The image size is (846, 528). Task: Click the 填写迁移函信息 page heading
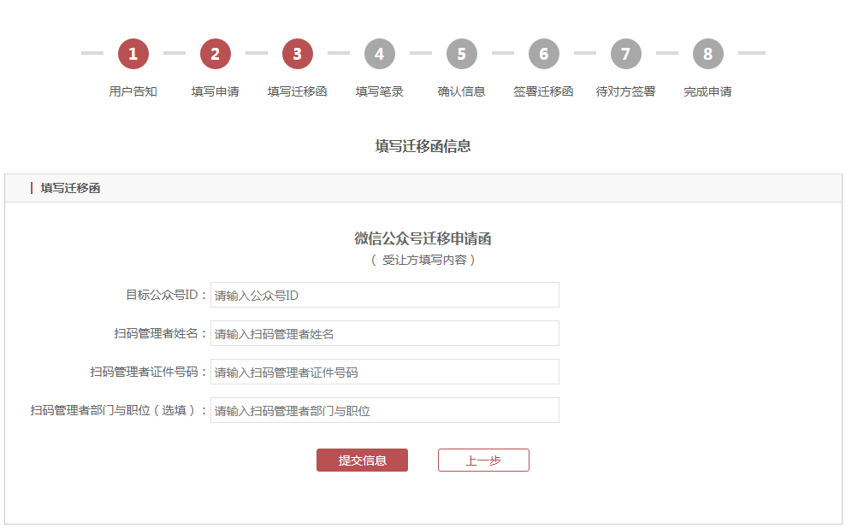point(423,146)
